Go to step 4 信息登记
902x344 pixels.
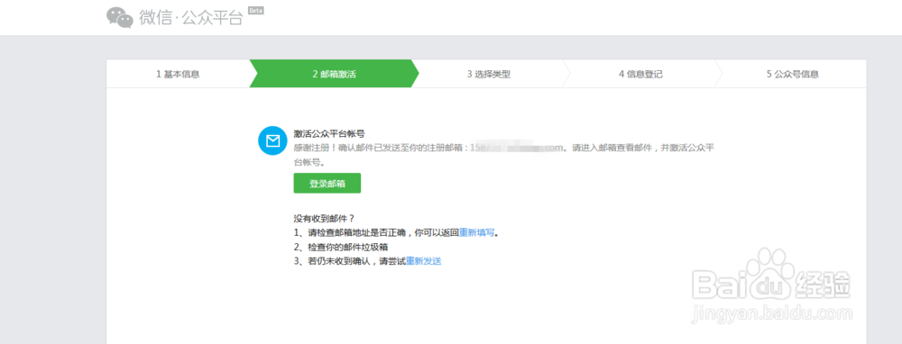pyautogui.click(x=640, y=74)
